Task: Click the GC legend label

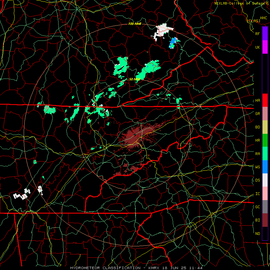Action: [x=257, y=207]
